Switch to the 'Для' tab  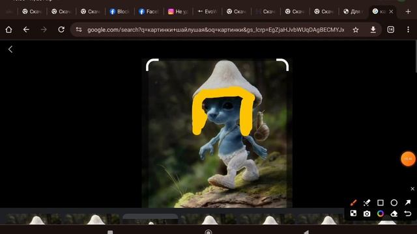(x=353, y=12)
